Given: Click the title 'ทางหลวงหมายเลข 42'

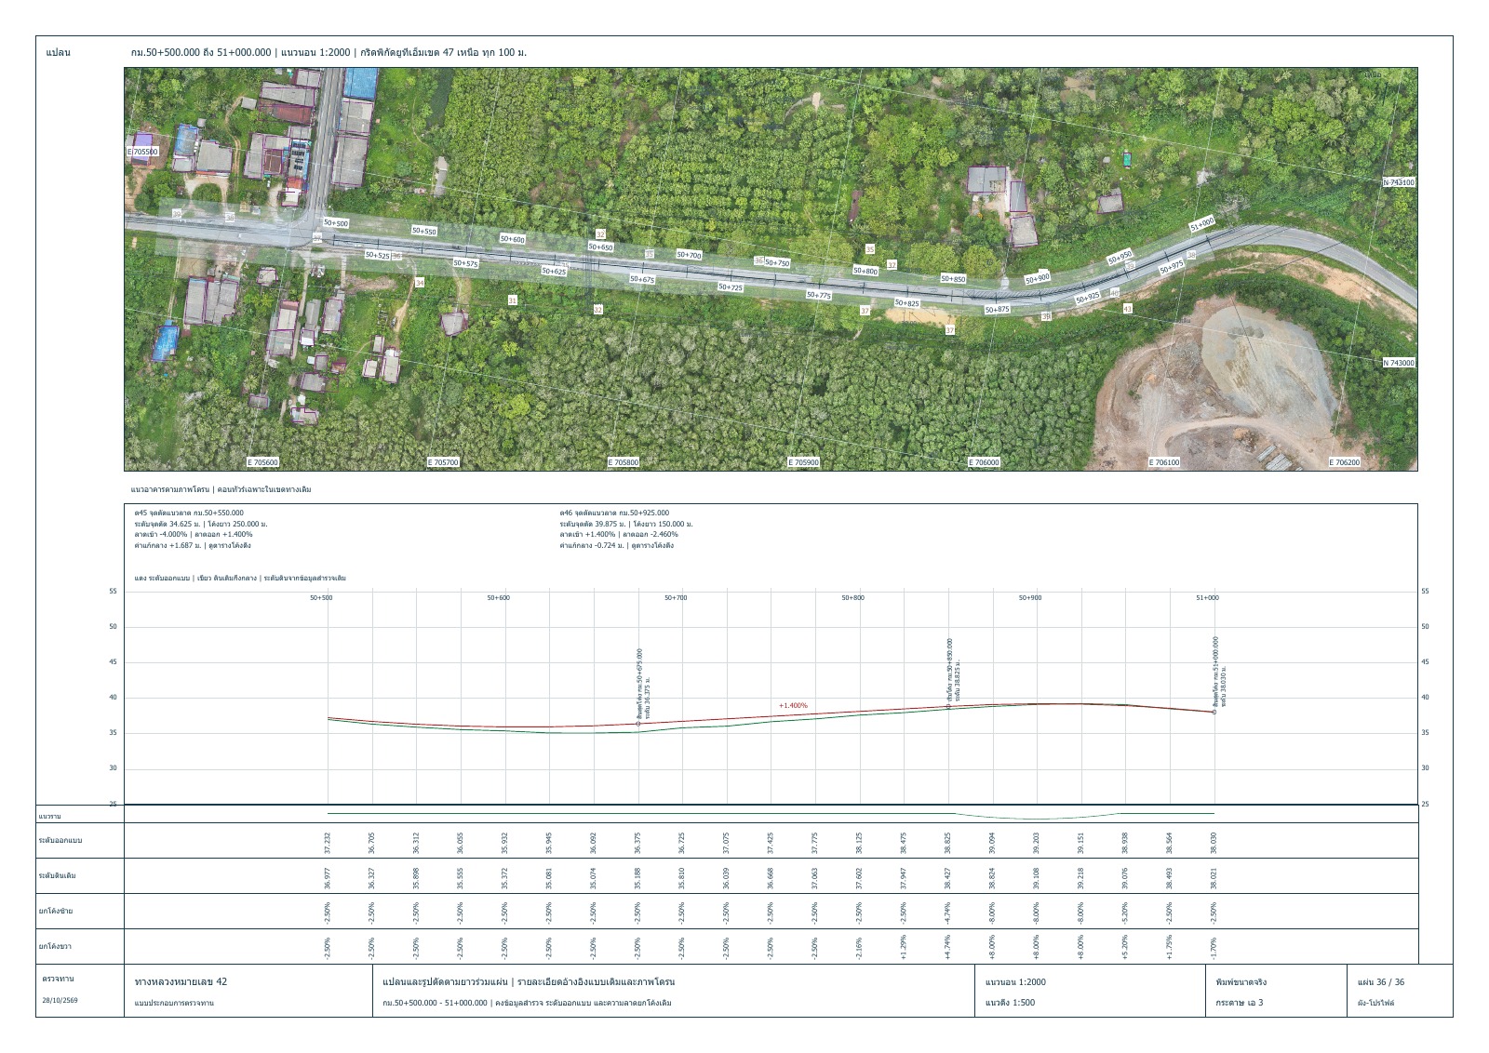Looking at the screenshot, I should pos(181,981).
